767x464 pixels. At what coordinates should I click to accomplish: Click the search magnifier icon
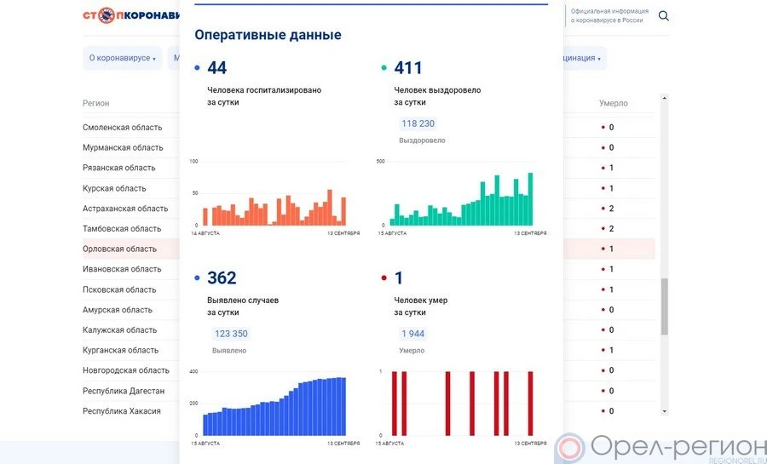click(664, 16)
